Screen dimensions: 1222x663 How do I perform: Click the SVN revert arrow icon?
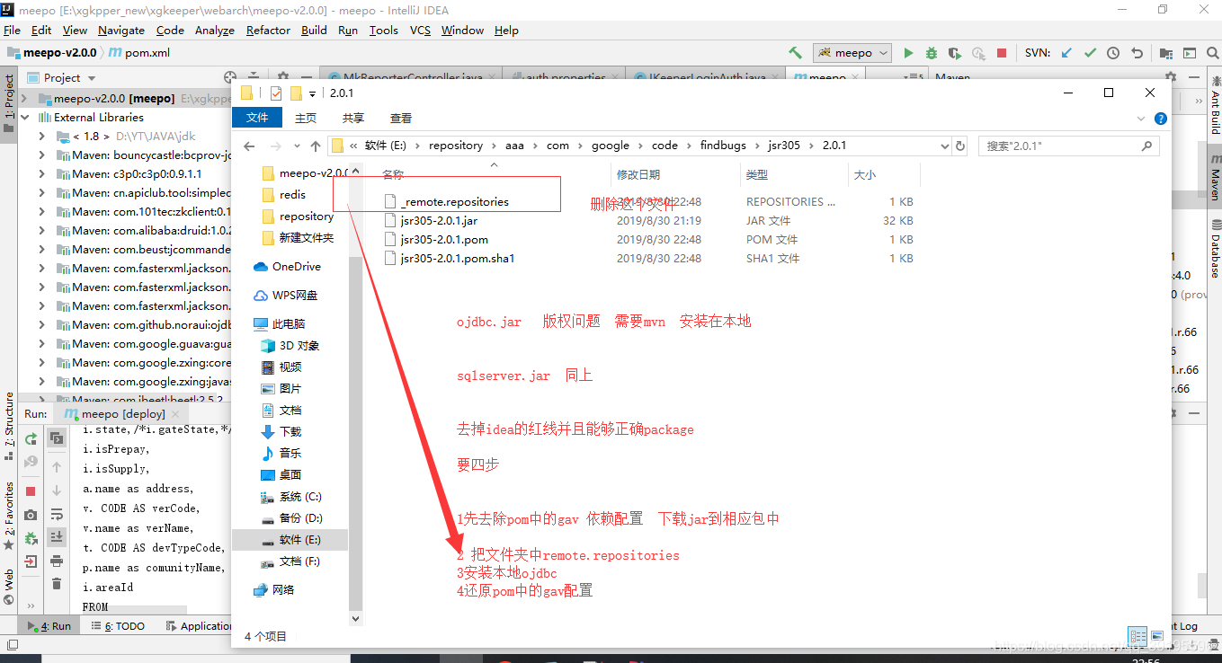tap(1137, 53)
